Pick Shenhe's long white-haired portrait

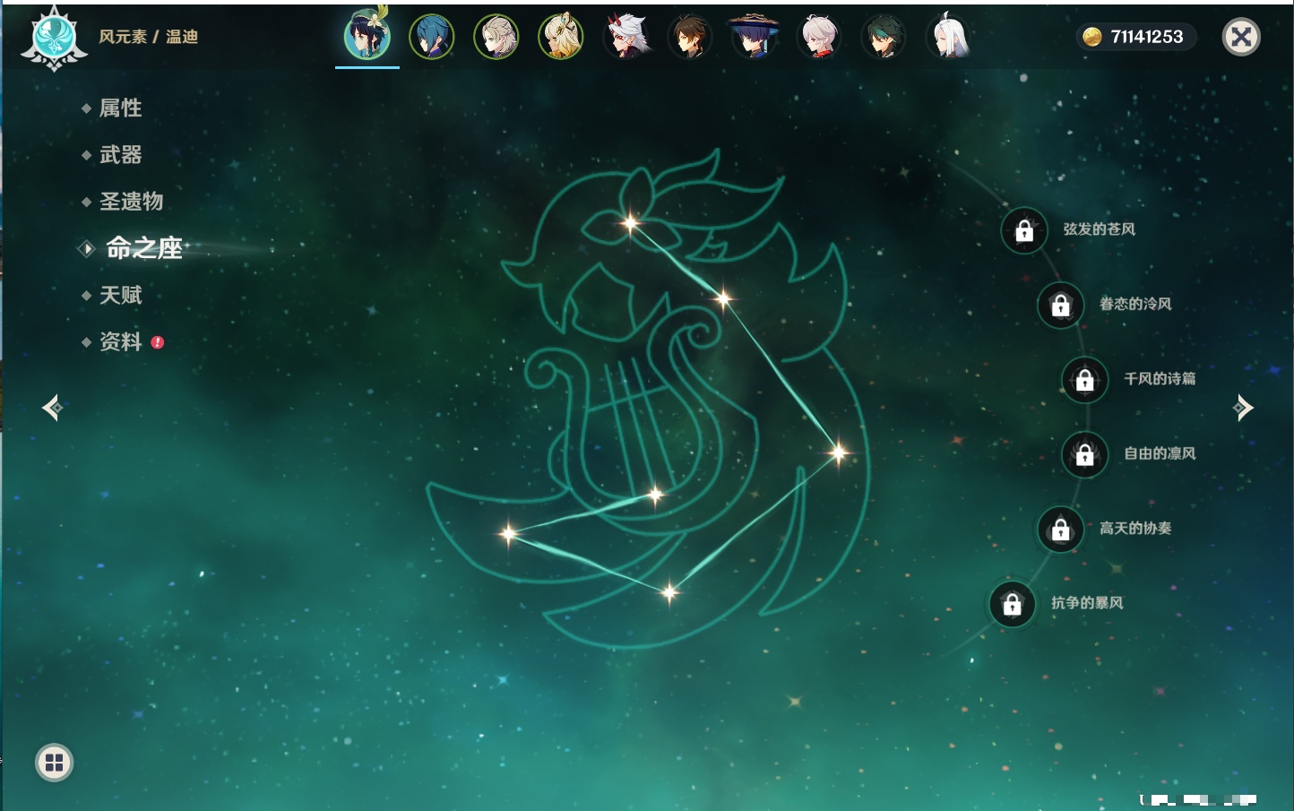[x=948, y=37]
